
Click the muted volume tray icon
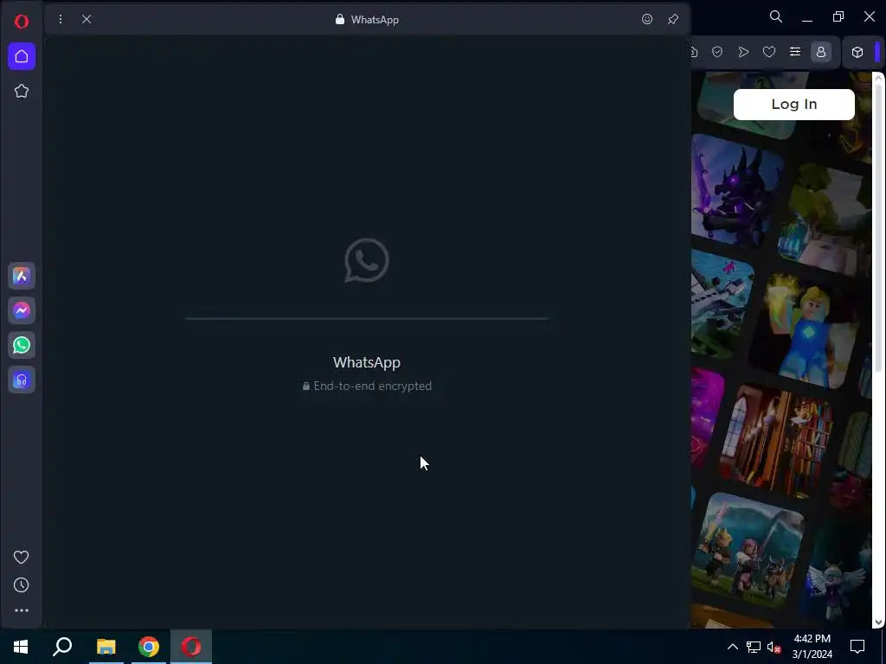[x=774, y=647]
